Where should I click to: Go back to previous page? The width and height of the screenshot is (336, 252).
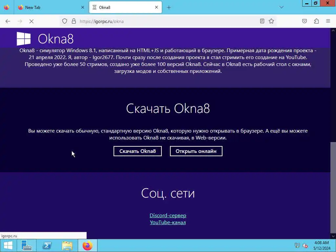(x=8, y=21)
